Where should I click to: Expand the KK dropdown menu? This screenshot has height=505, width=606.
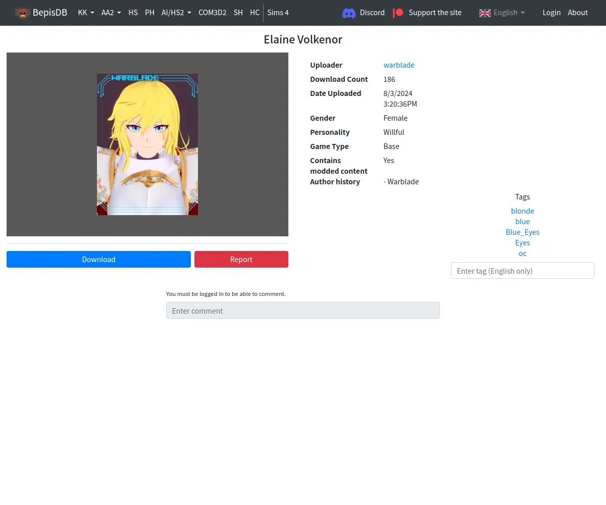pyautogui.click(x=86, y=13)
